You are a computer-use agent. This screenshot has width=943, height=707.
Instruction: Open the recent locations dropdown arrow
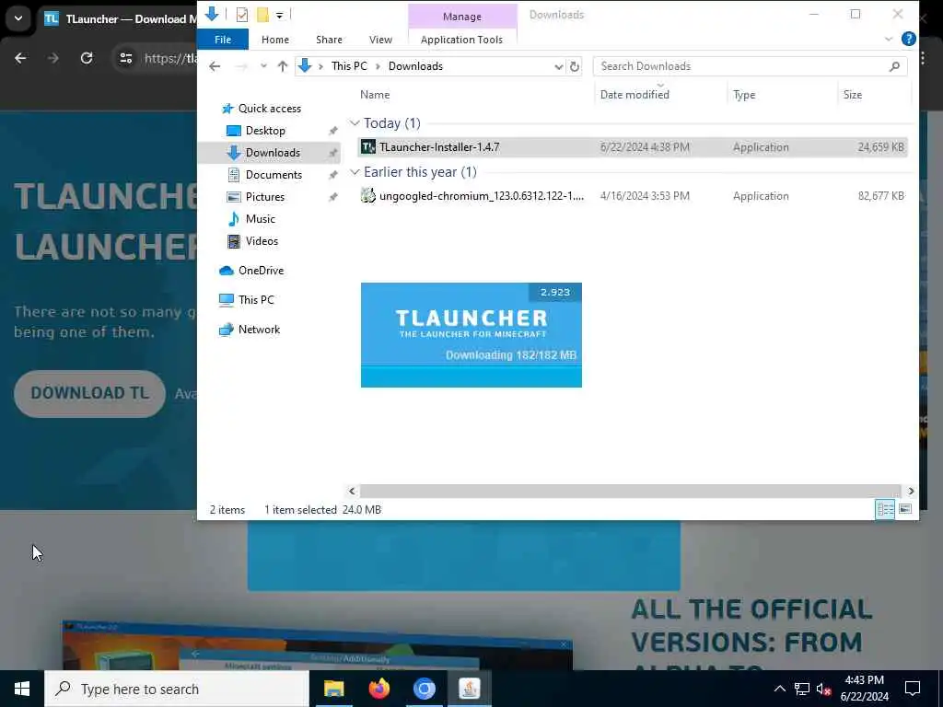tap(263, 66)
